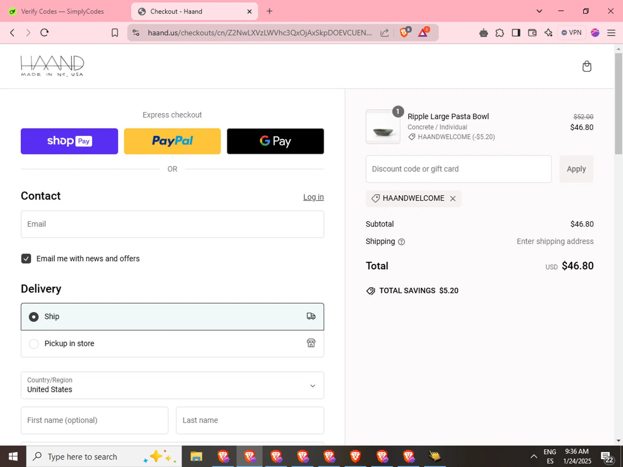Open File Explorer from the taskbar
This screenshot has width=623, height=467.
click(196, 457)
